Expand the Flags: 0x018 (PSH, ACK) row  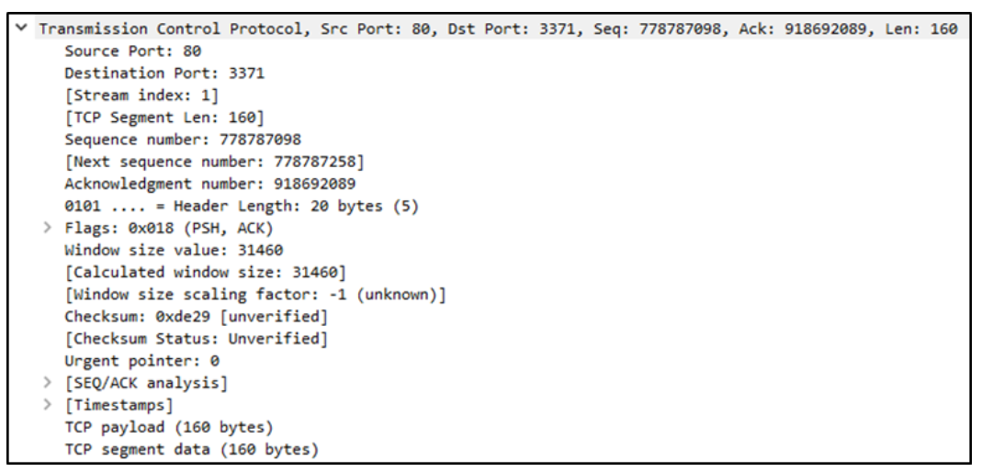click(47, 228)
